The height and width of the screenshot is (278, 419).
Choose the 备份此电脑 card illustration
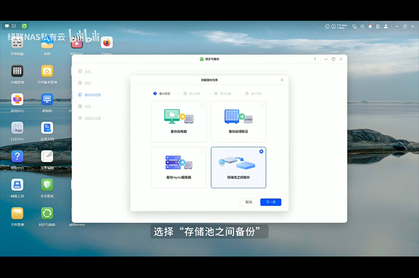(x=179, y=116)
